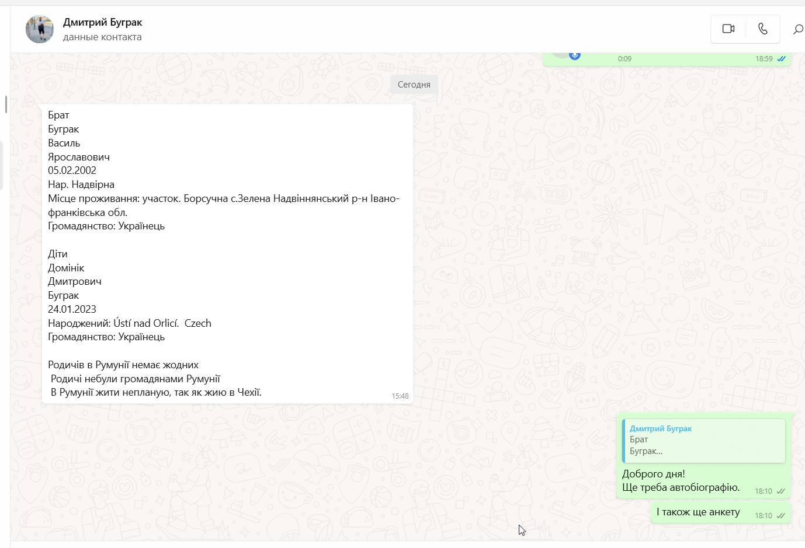This screenshot has height=548, width=805.
Task: Click the 18:59 timestamp on voice message
Action: [x=764, y=59]
